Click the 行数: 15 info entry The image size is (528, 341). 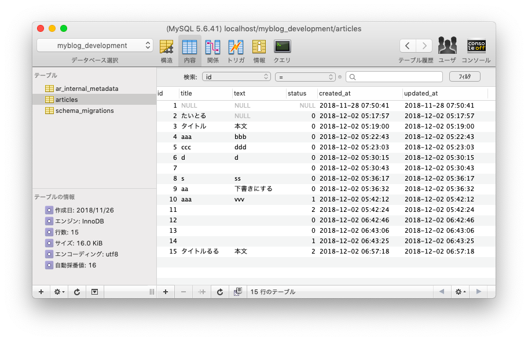tap(61, 232)
